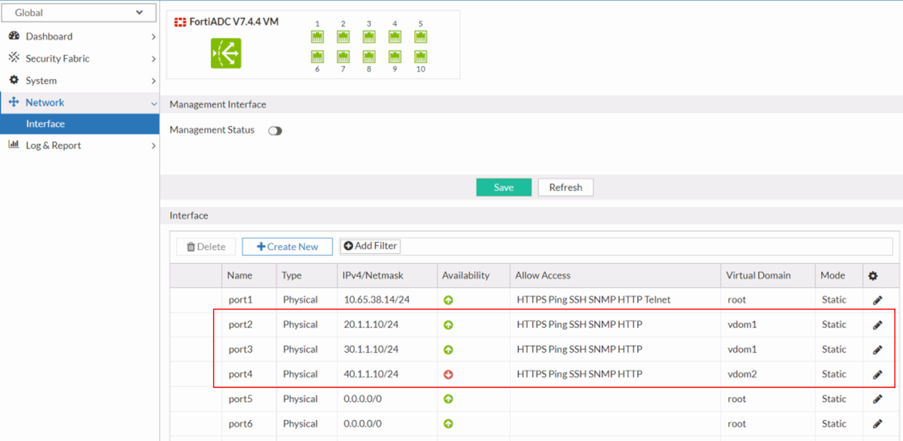Click the trash icon on the Delete button

point(191,246)
